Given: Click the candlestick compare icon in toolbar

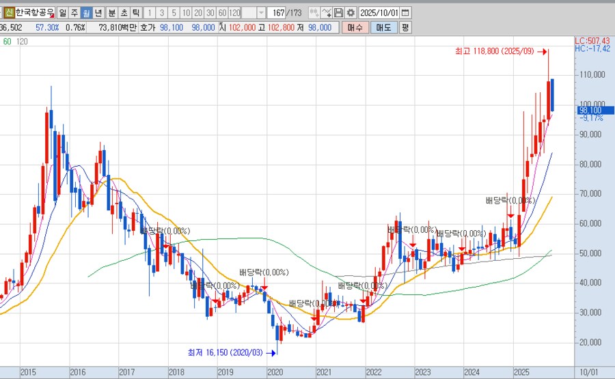Looking at the screenshot, I should click(313, 13).
